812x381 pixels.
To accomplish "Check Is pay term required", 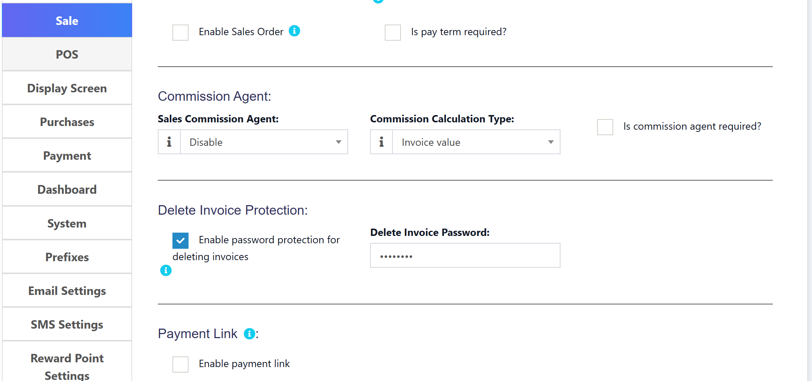I will (392, 33).
